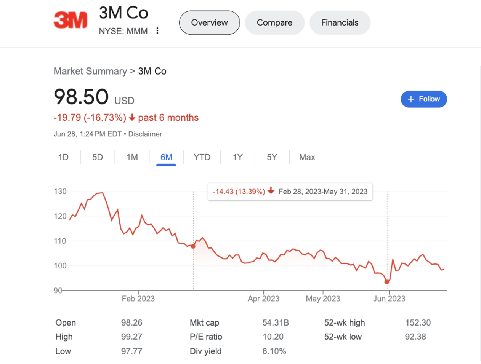Image resolution: width=481 pixels, height=364 pixels.
Task: Click the plus Follow button
Action: 423,99
